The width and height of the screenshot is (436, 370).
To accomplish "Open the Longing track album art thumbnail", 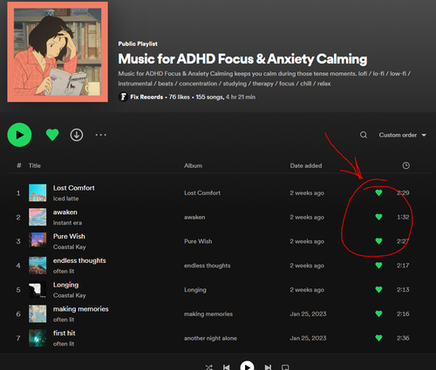I will (37, 290).
